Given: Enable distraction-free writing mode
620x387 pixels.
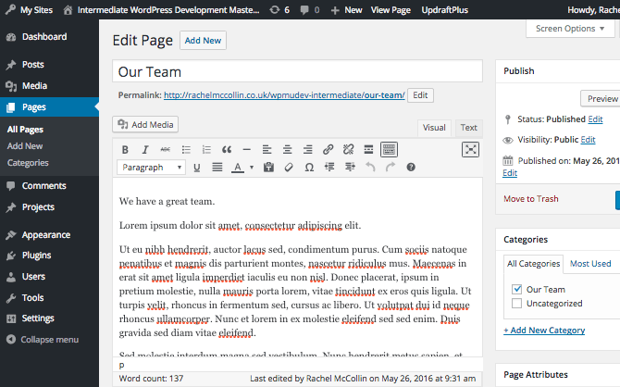Looking at the screenshot, I should 470,149.
